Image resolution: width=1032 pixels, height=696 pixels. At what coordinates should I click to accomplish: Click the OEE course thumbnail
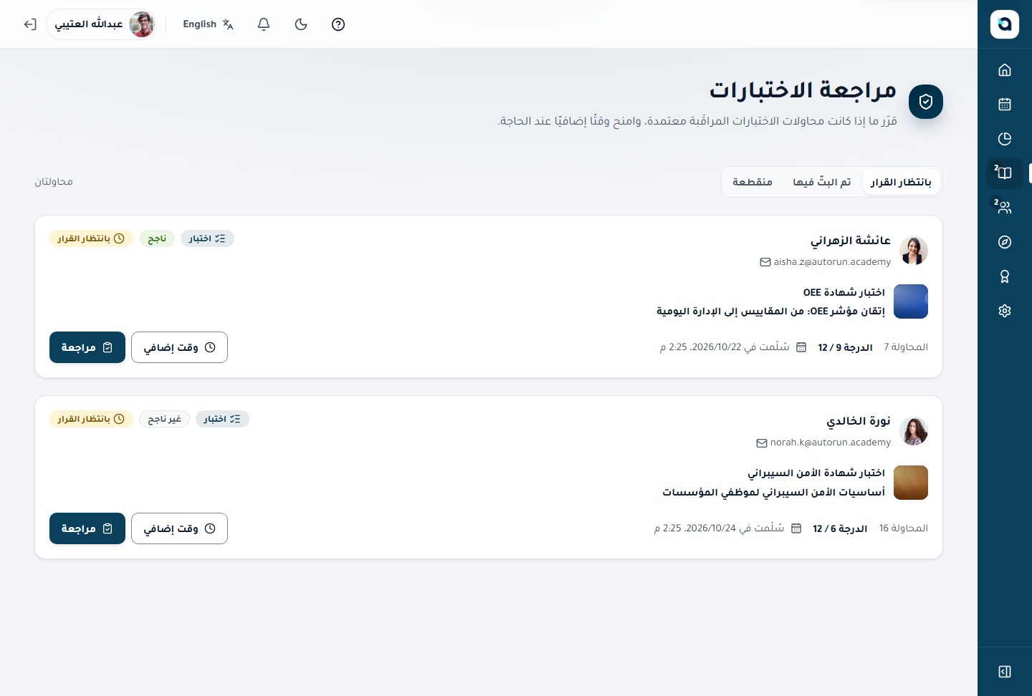pyautogui.click(x=911, y=301)
